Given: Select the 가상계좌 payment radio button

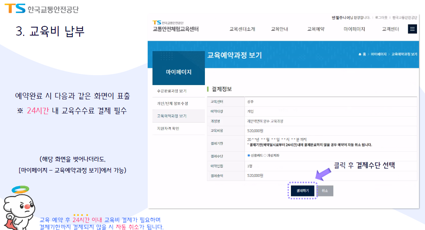Looking at the screenshot, I should [x=265, y=156].
